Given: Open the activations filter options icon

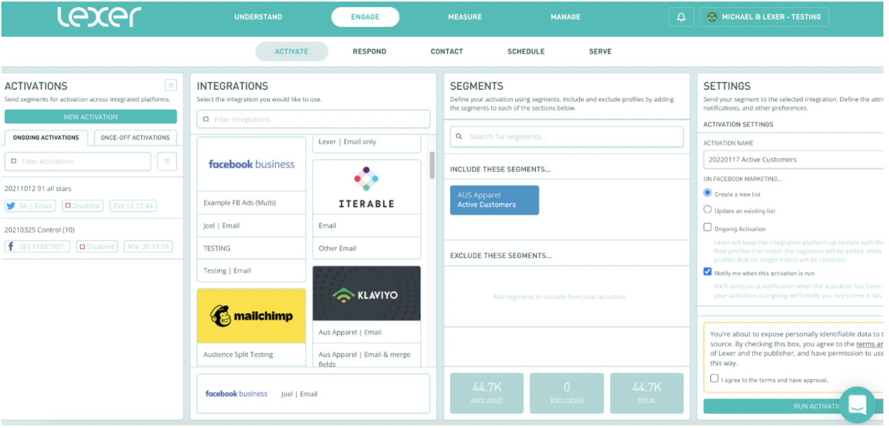Looking at the screenshot, I should pos(167,161).
